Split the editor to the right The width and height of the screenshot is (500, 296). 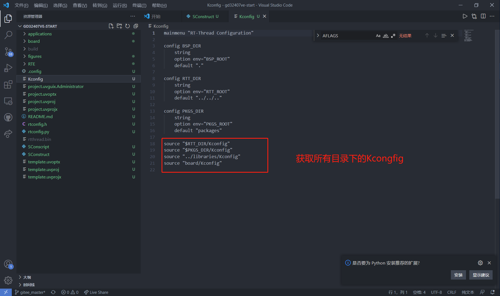pos(483,16)
